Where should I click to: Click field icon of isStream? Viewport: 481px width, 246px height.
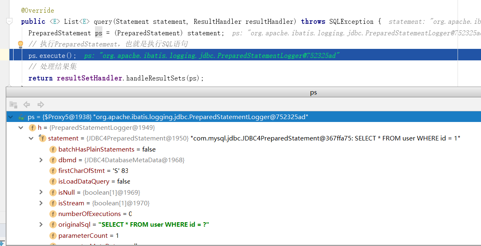point(53,203)
